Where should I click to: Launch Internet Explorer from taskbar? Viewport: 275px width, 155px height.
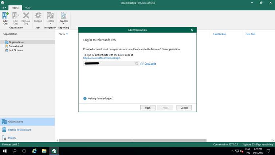pyautogui.click(x=34, y=151)
